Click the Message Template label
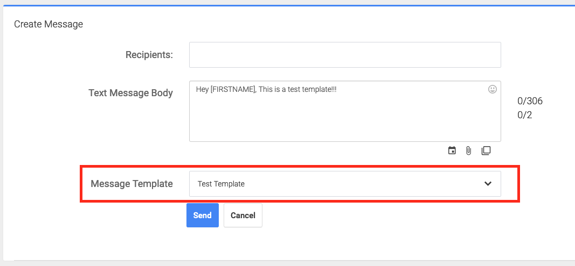This screenshot has height=266, width=575. pyautogui.click(x=131, y=184)
